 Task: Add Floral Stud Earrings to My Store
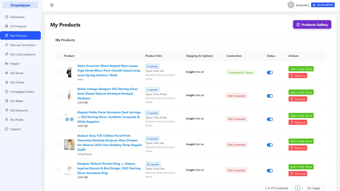point(301,115)
